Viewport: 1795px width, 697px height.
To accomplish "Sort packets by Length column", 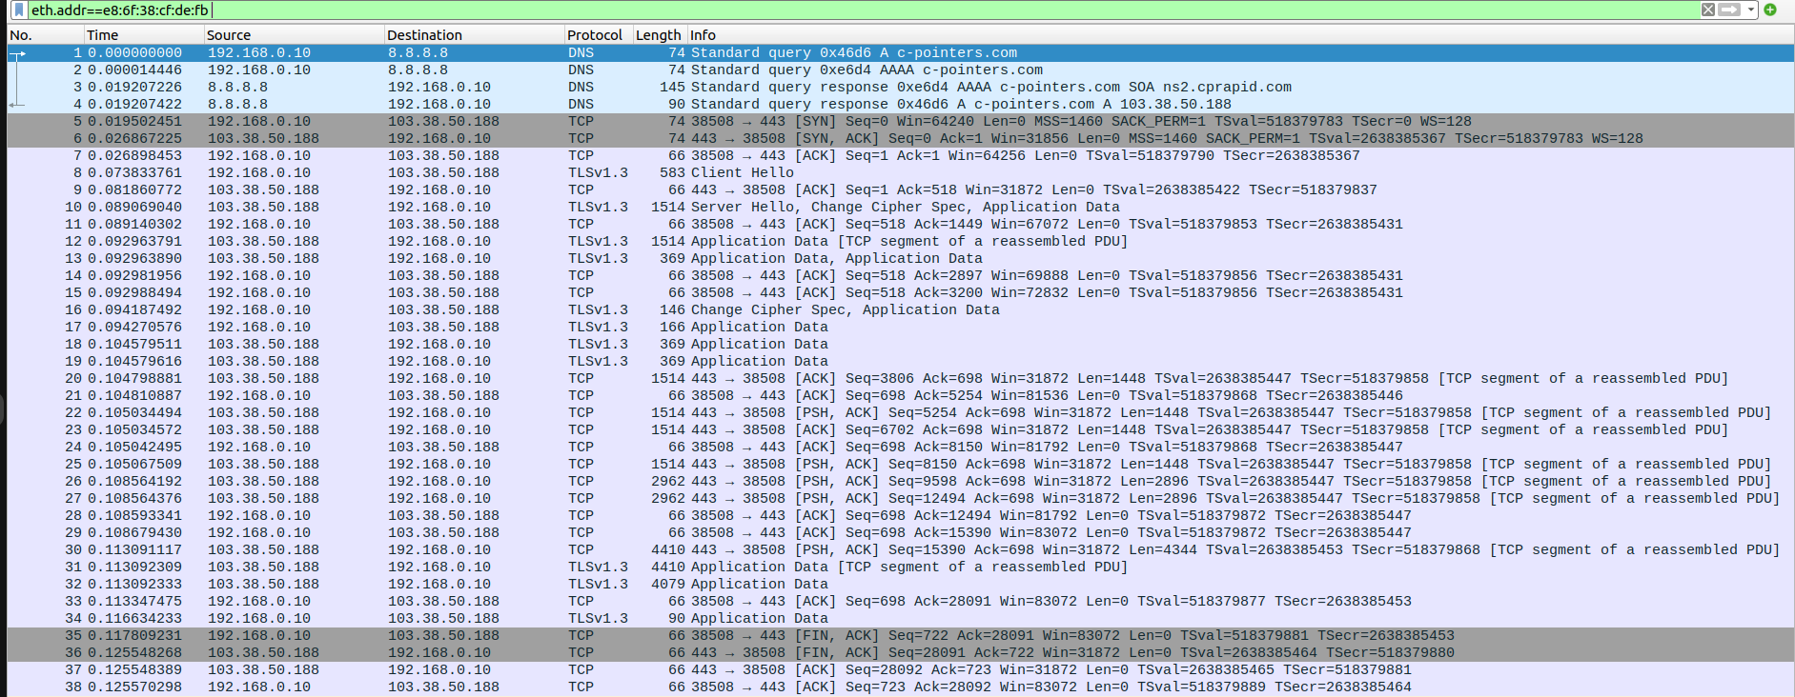I will [658, 35].
